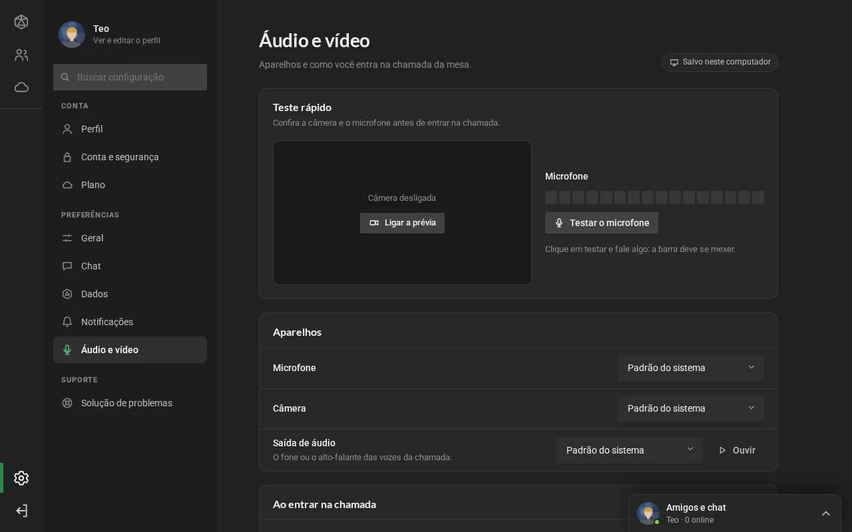Switch to the Chat preferences
This screenshot has height=532, width=852.
pyautogui.click(x=130, y=266)
